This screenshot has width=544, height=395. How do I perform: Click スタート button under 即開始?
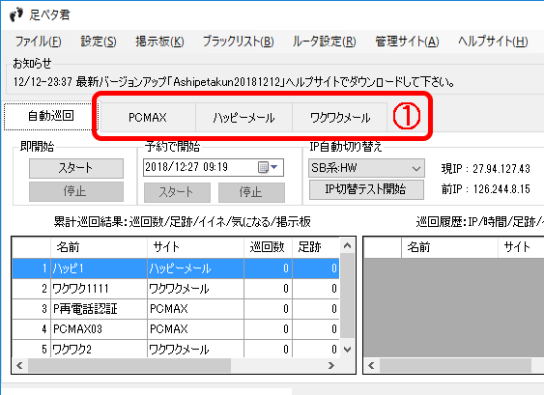76,169
